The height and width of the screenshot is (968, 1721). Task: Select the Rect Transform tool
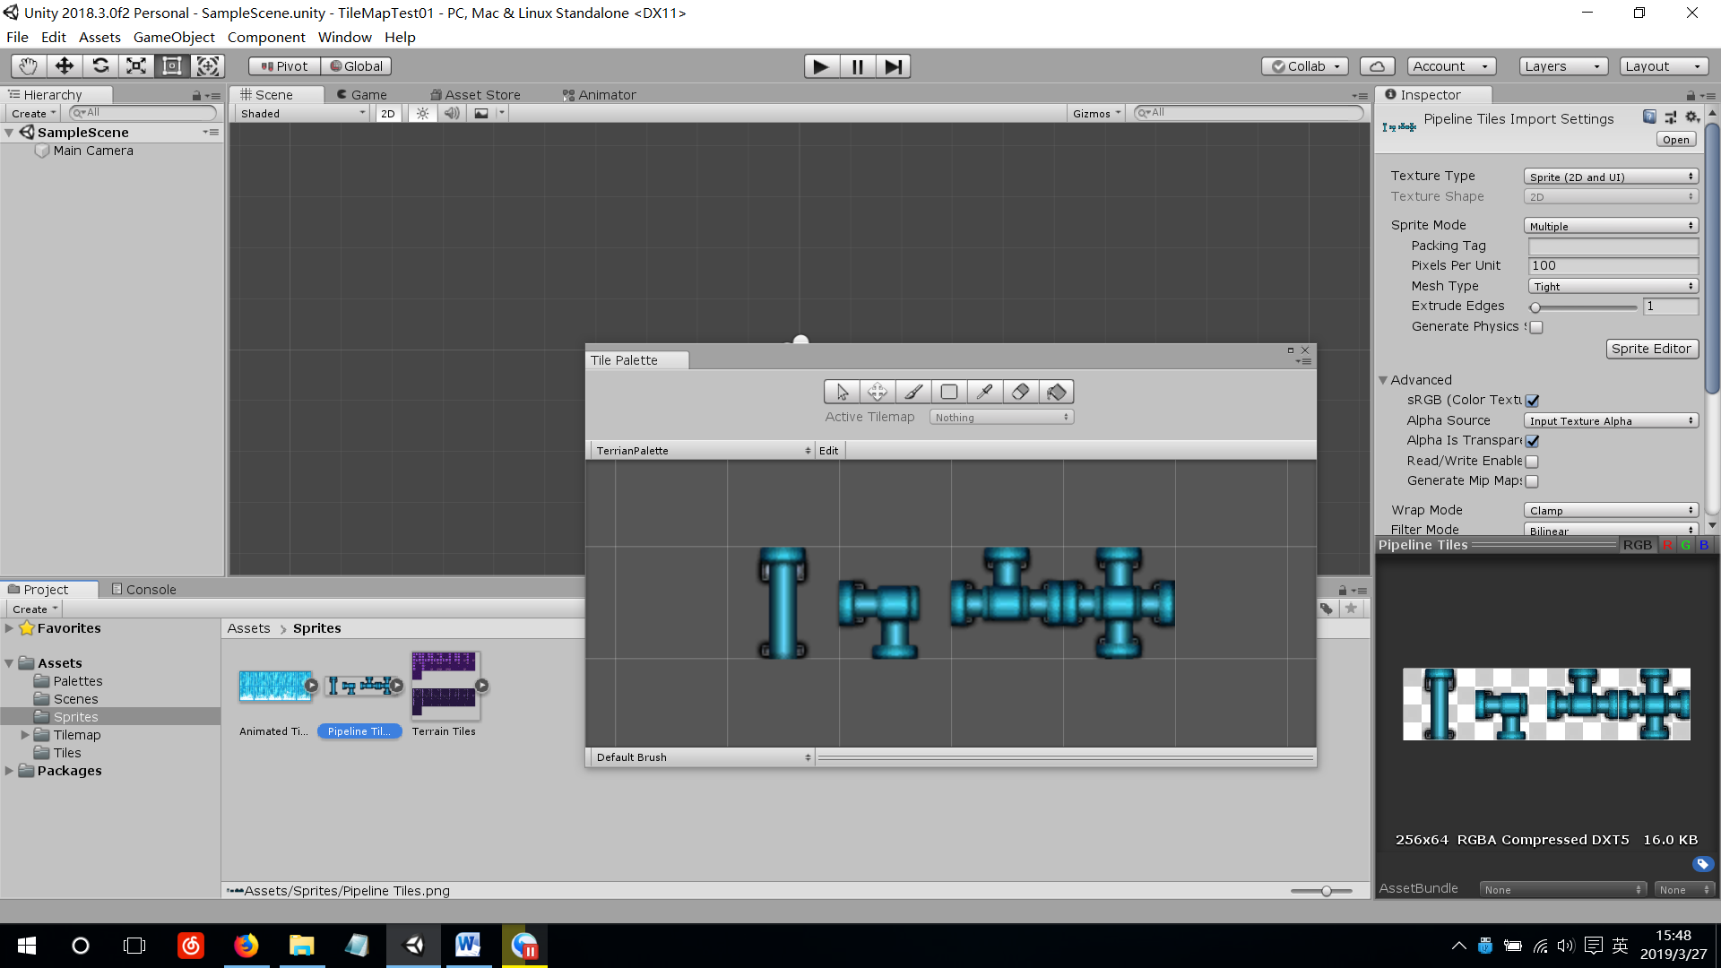point(171,66)
